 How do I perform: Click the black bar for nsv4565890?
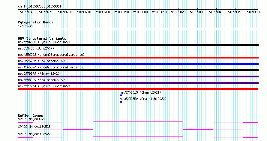pos(138,70)
